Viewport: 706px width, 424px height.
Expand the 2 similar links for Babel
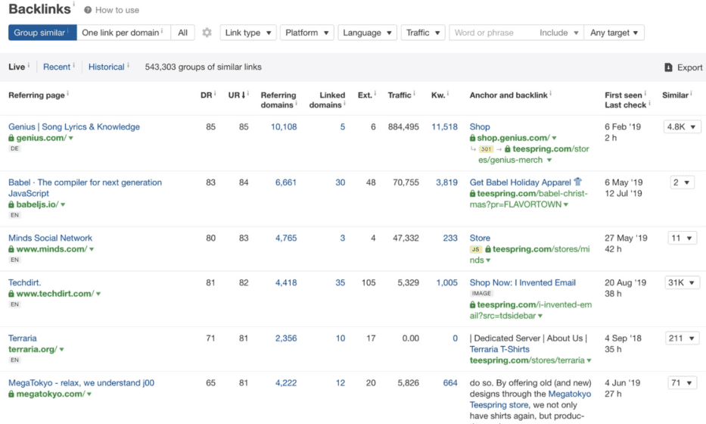[x=682, y=182]
